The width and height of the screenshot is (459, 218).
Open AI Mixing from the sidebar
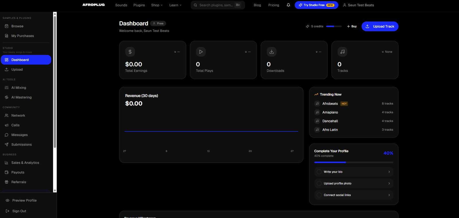pos(19,88)
